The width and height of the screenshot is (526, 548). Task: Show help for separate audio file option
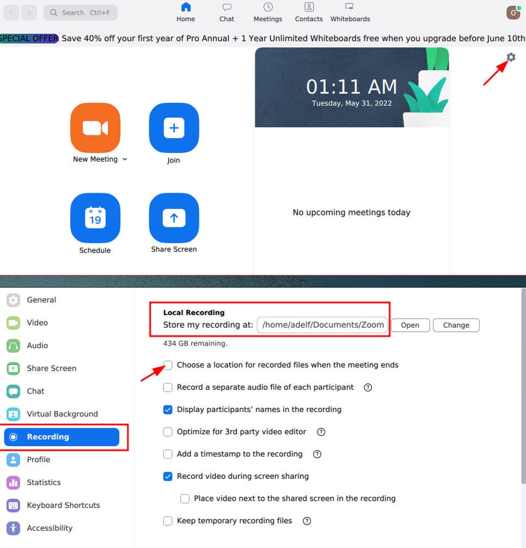point(368,387)
